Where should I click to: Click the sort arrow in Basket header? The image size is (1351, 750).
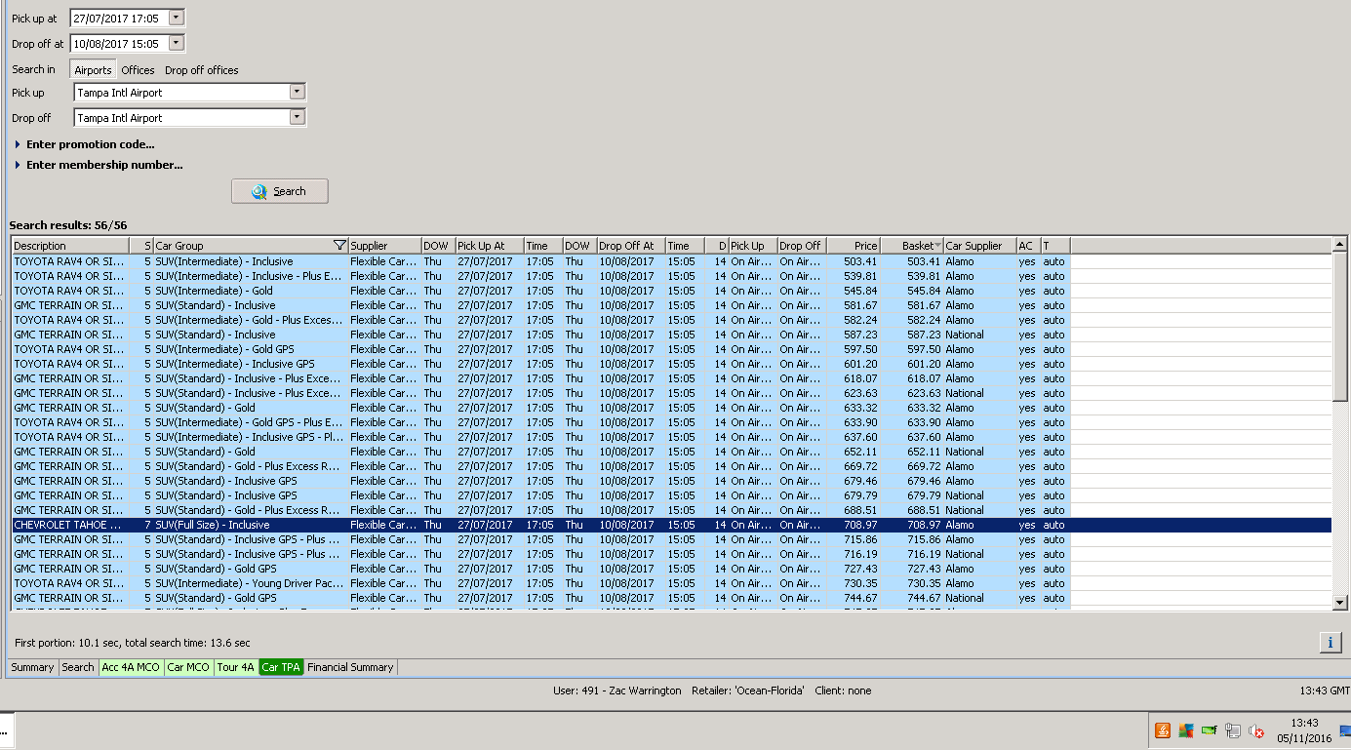938,246
